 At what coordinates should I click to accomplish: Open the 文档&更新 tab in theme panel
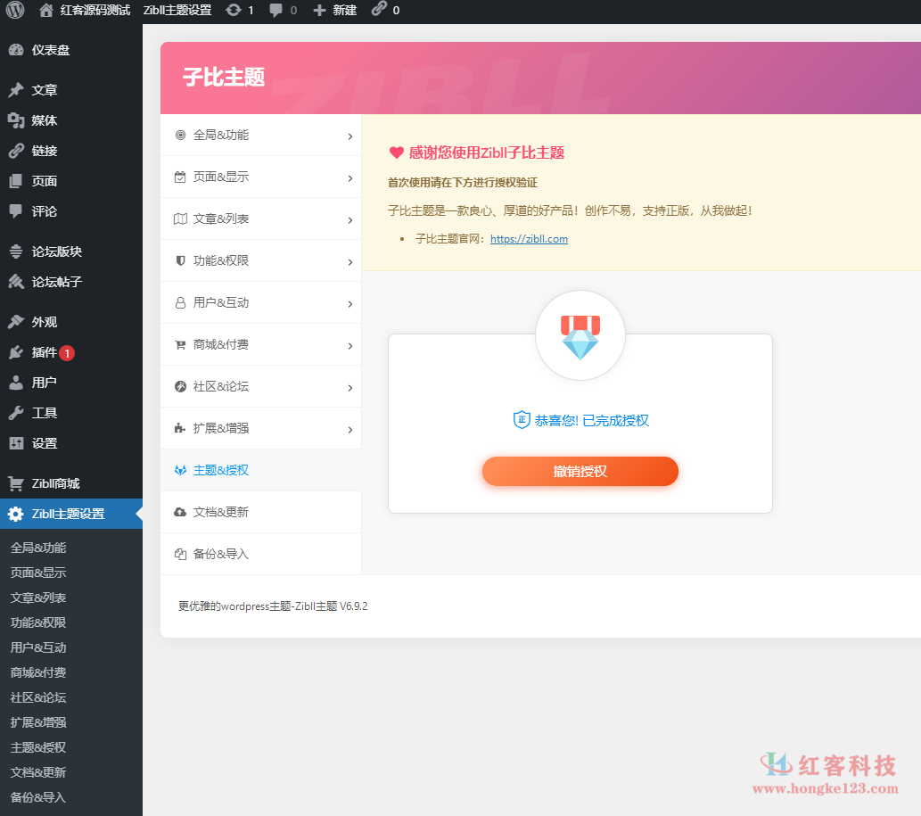pyautogui.click(x=261, y=512)
